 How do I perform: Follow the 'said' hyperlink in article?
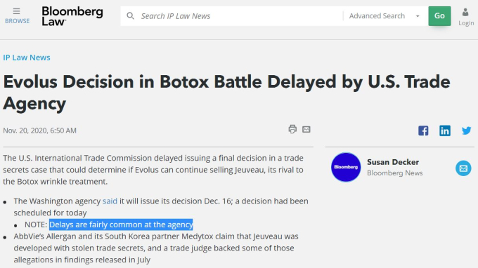110,201
